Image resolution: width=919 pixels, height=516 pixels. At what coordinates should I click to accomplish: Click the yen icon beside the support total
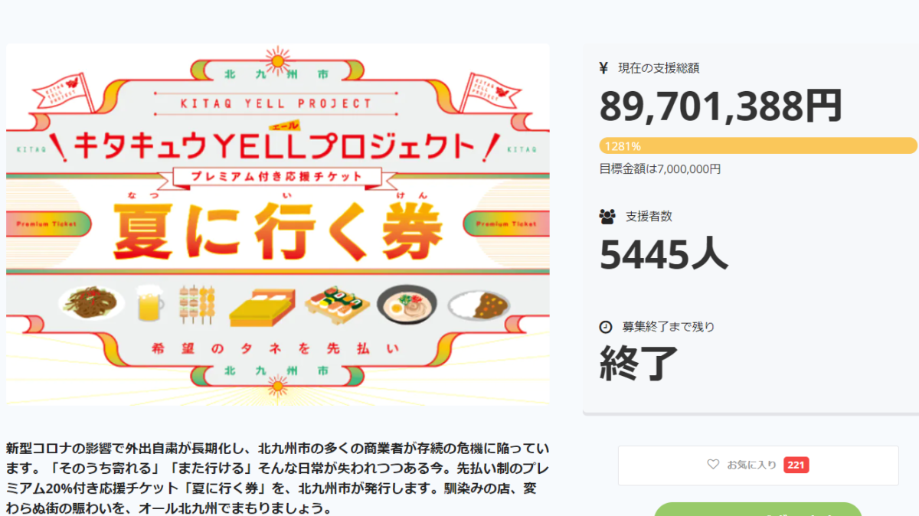pyautogui.click(x=603, y=68)
